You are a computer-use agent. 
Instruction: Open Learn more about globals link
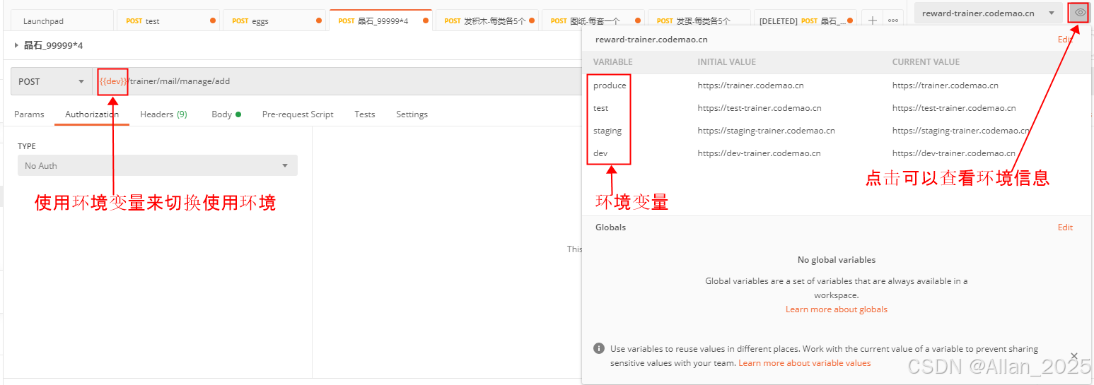[x=836, y=309]
